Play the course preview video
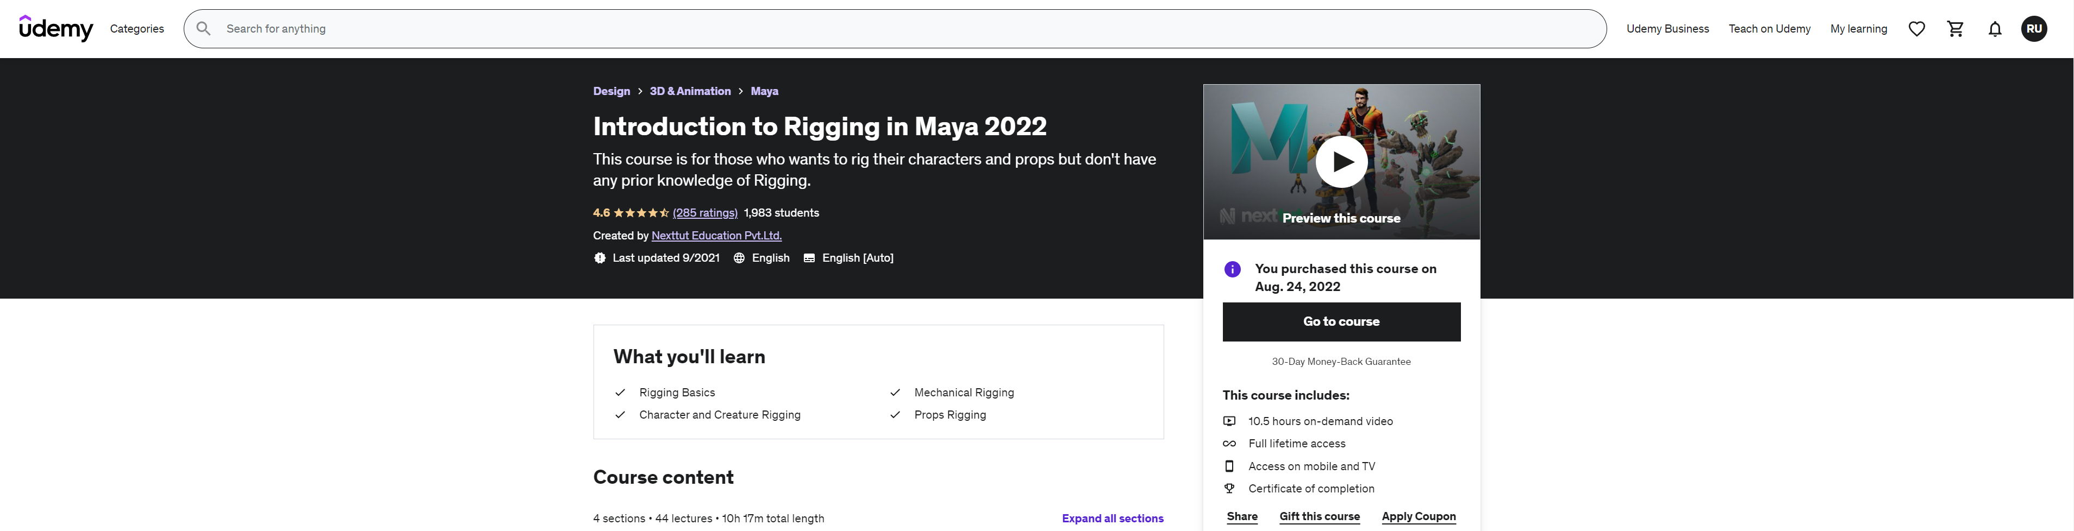The image size is (2074, 531). tap(1340, 162)
